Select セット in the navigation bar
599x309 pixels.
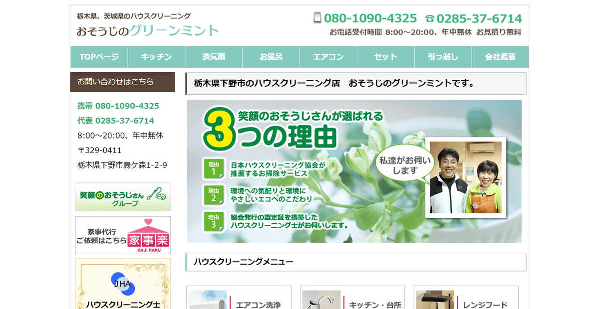[385, 57]
